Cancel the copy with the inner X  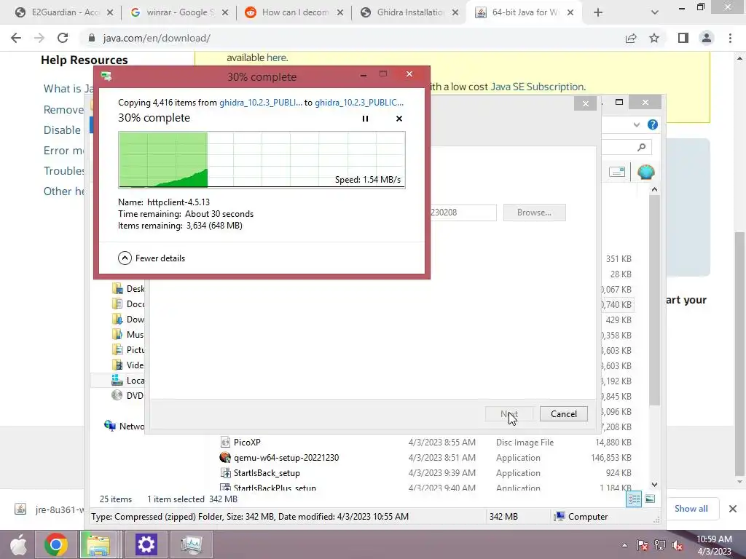(x=399, y=119)
